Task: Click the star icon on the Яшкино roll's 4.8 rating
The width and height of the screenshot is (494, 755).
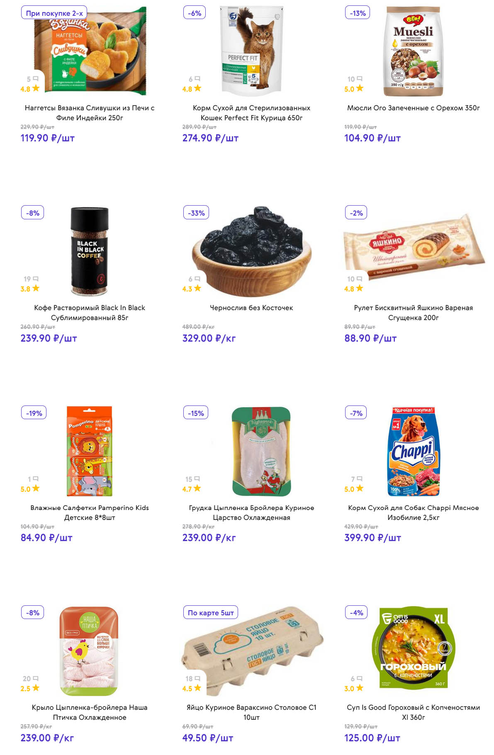Action: click(x=360, y=288)
